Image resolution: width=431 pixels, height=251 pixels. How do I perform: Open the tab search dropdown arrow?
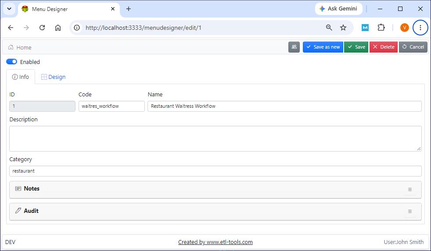click(9, 9)
